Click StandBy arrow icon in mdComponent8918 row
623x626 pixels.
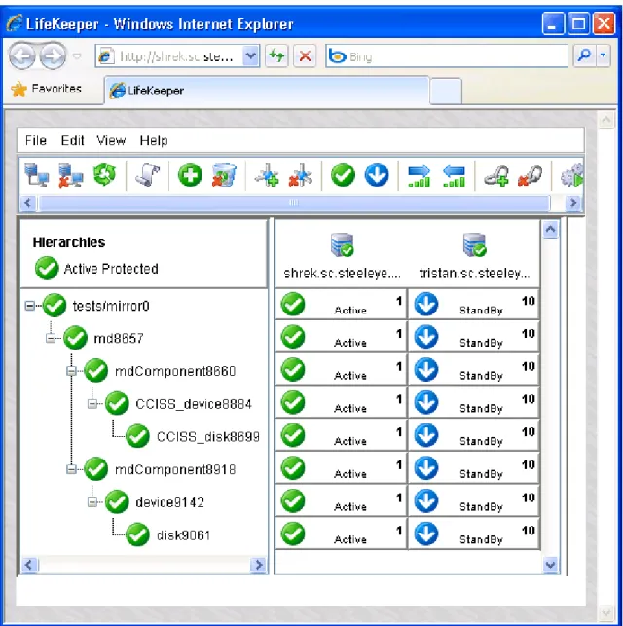coord(426,468)
